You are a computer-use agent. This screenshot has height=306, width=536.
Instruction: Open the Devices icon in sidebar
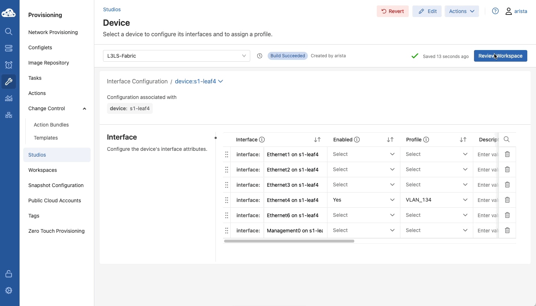(9, 48)
